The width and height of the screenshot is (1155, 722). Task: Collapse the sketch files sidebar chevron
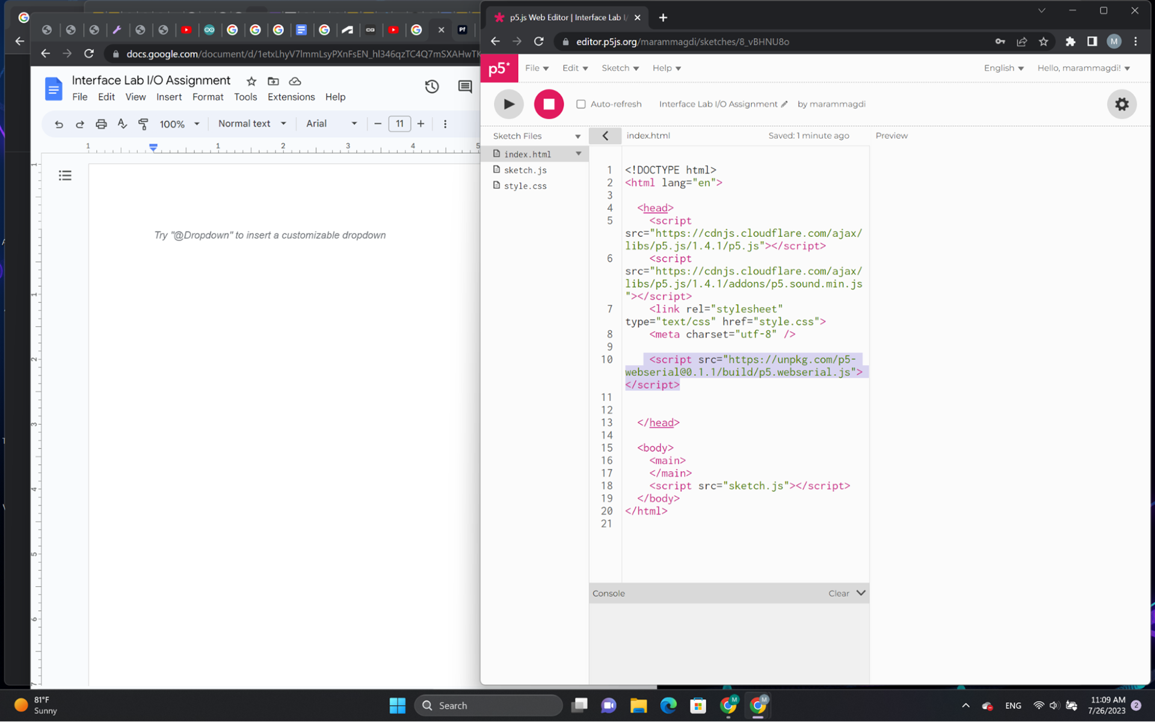(x=605, y=136)
